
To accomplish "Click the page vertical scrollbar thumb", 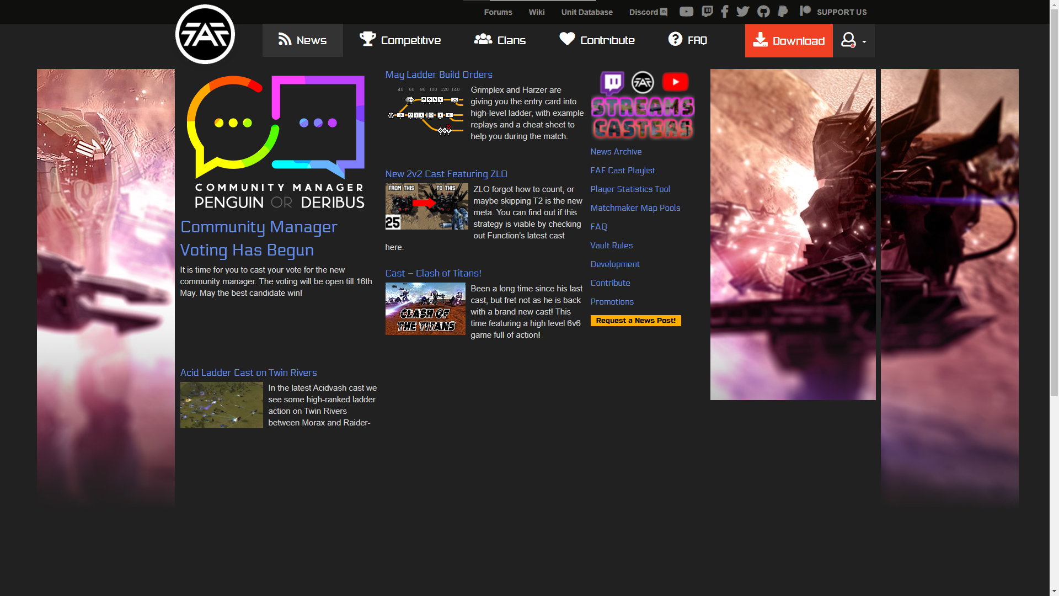I will pyautogui.click(x=1054, y=202).
